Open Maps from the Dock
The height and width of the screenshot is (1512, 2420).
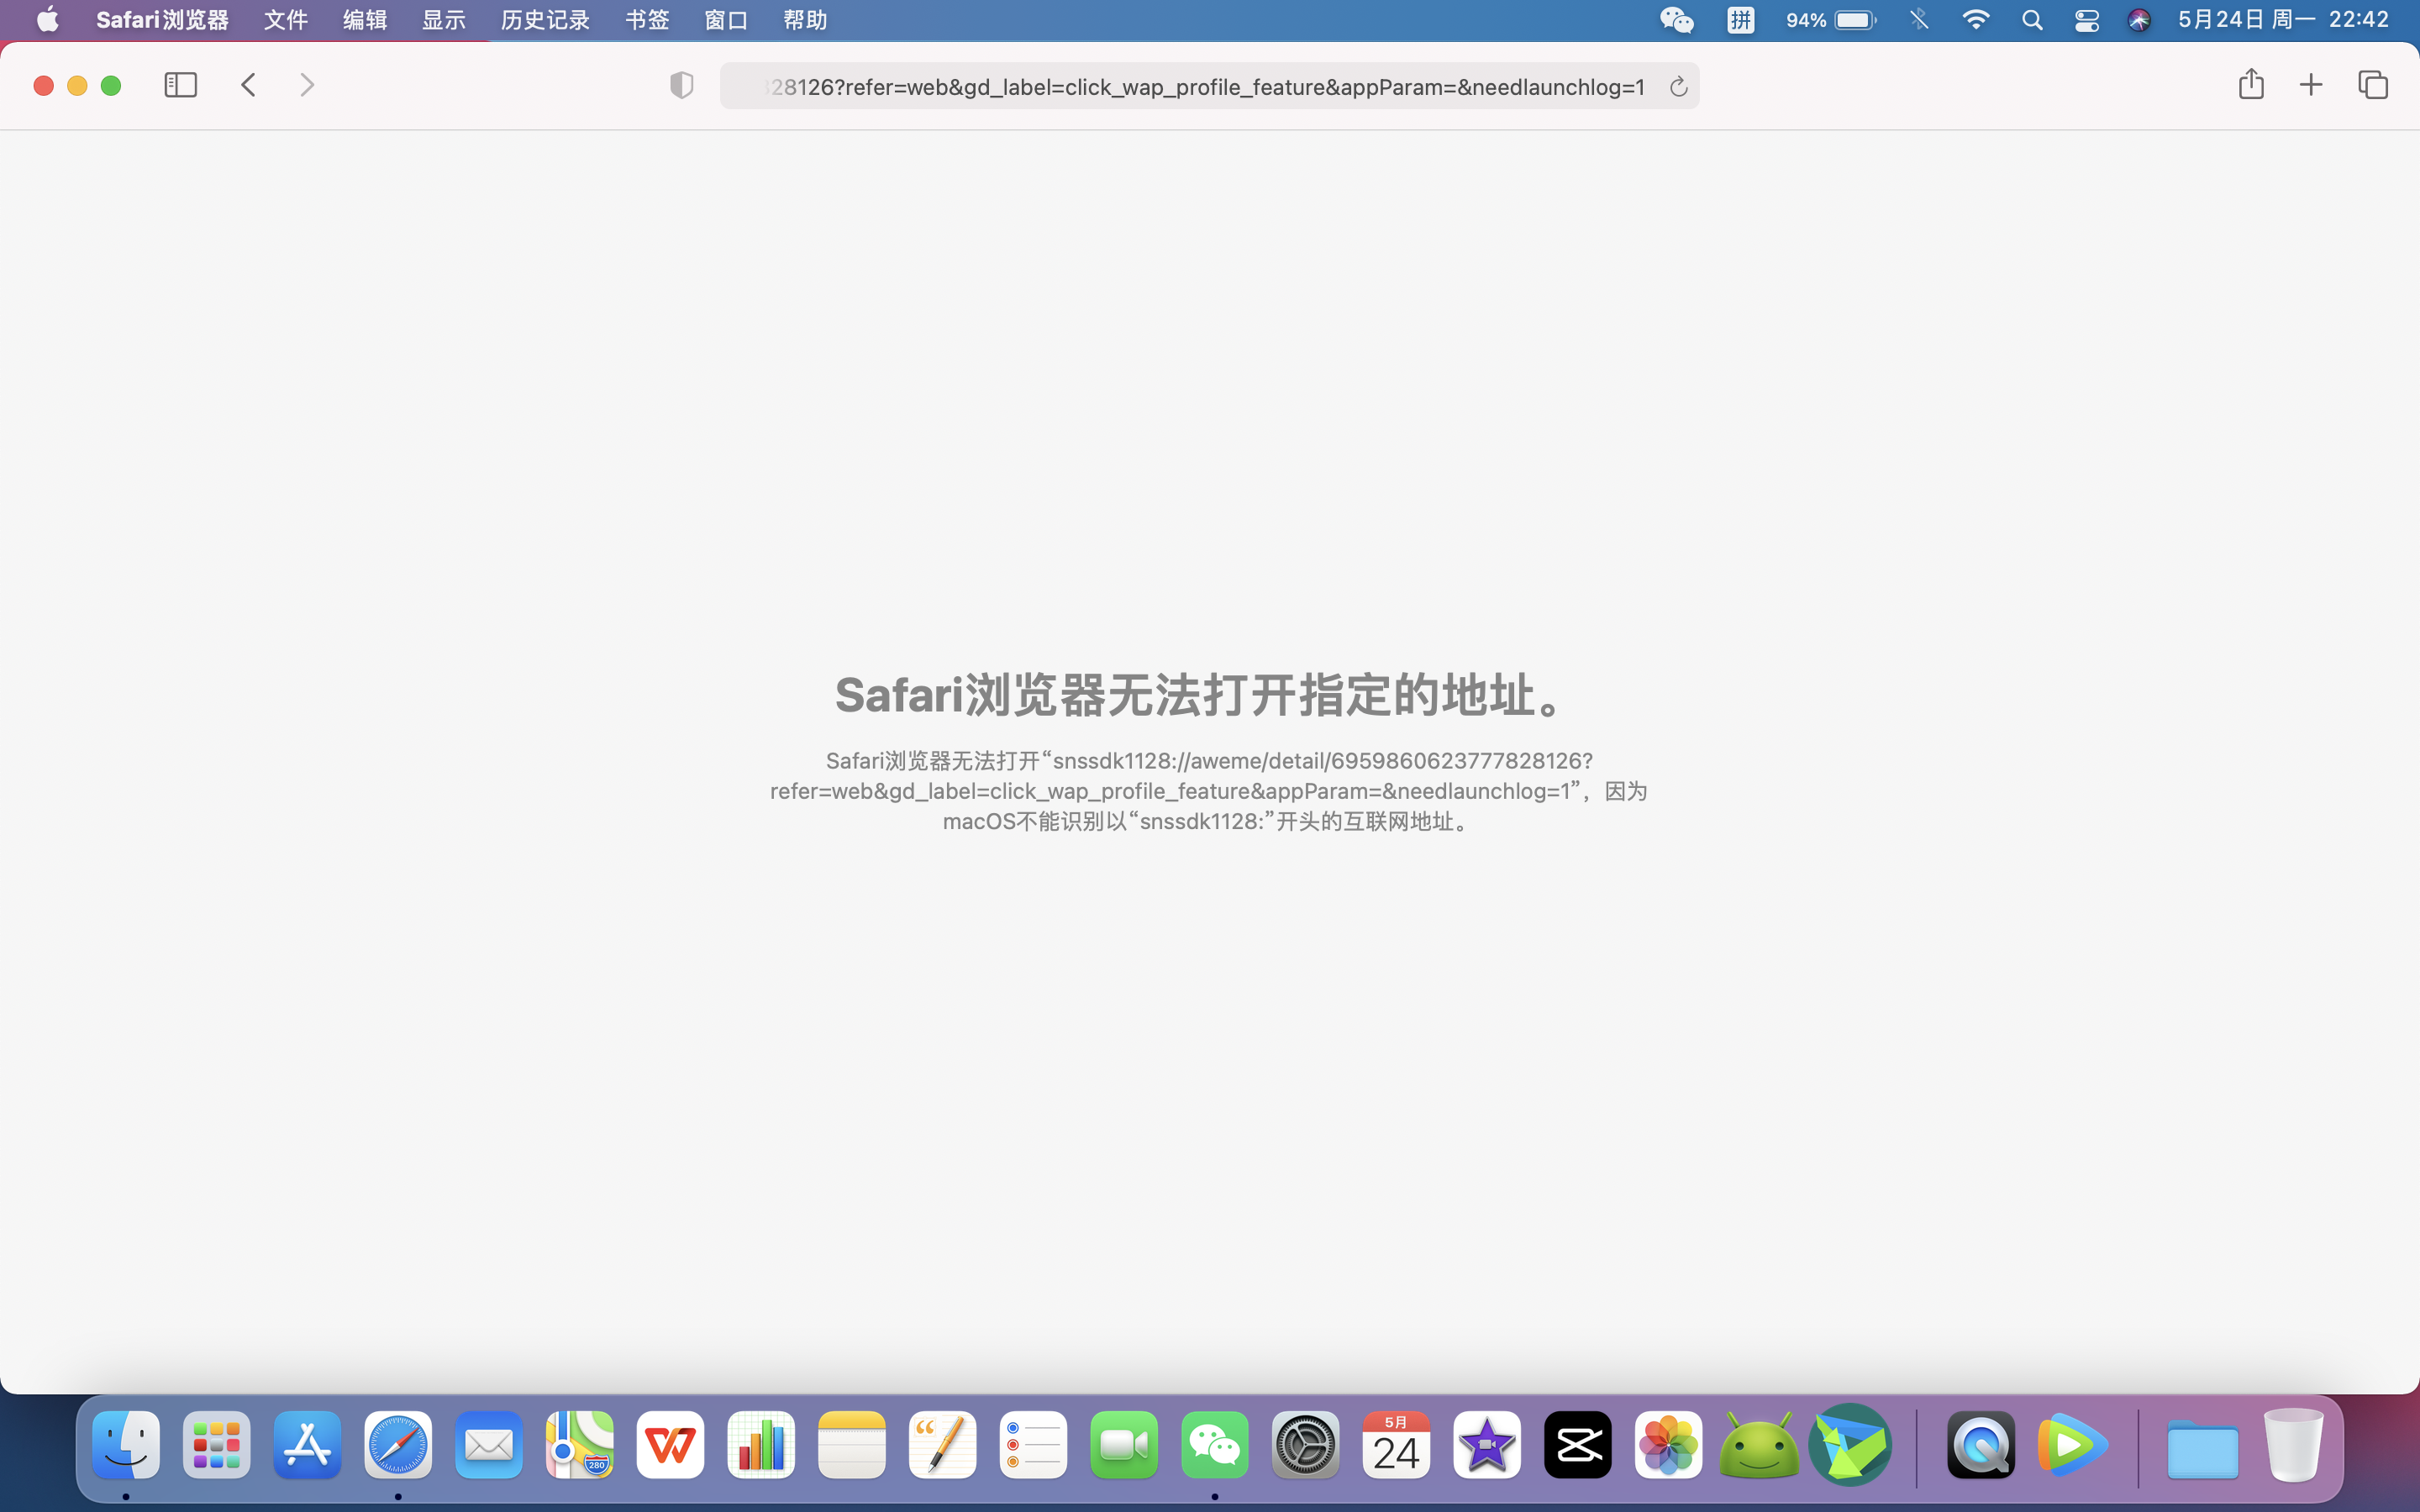click(x=580, y=1445)
